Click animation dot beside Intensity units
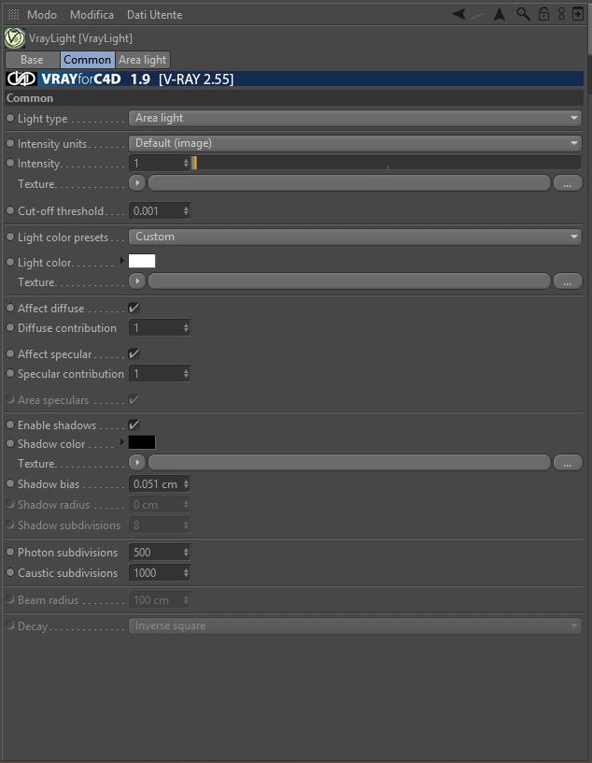The width and height of the screenshot is (592, 763). pos(10,143)
